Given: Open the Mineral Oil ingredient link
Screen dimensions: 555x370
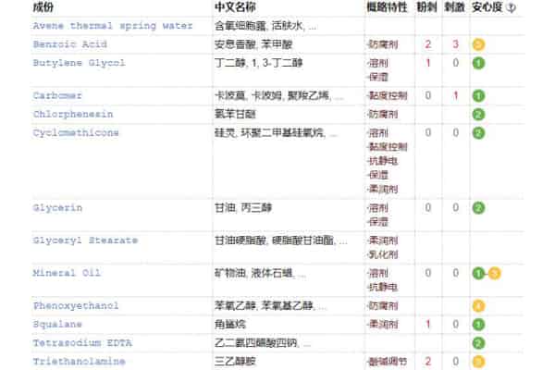Looking at the screenshot, I should pyautogui.click(x=67, y=273).
